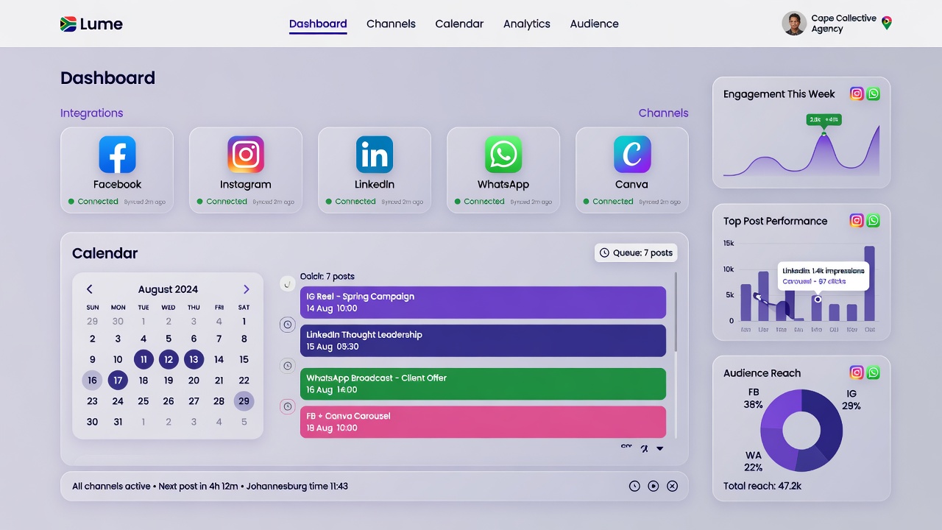942x530 pixels.
Task: Click the Cape Collective Agency avatar
Action: pyautogui.click(x=794, y=24)
